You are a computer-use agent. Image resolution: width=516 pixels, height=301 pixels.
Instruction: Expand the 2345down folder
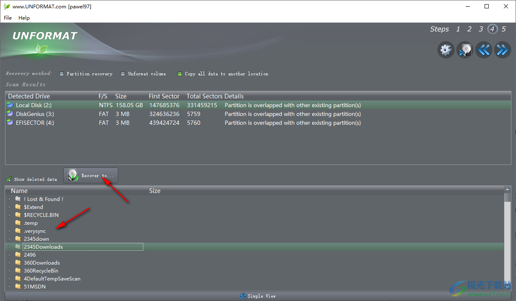click(x=9, y=239)
